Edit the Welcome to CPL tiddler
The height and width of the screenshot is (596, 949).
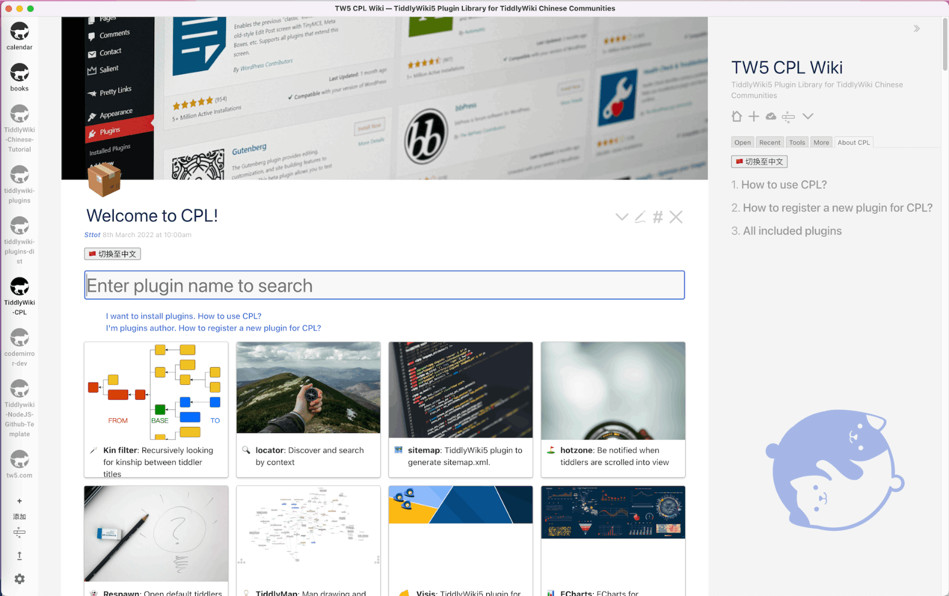point(640,217)
